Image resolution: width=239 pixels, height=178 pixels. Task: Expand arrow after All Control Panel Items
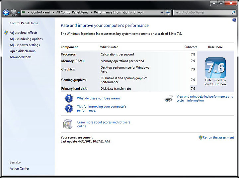(x=91, y=12)
